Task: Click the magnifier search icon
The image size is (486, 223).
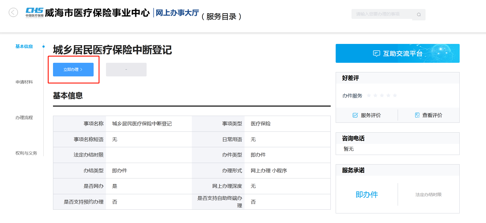Action: [419, 15]
